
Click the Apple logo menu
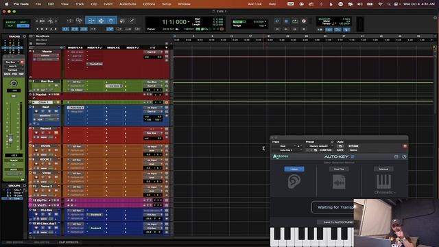(x=6, y=4)
